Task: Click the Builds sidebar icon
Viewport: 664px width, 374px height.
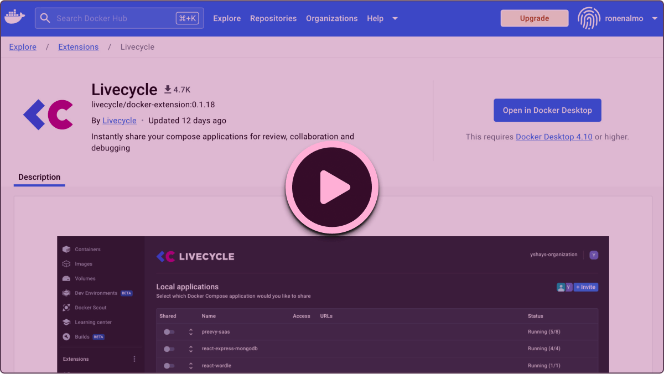Action: click(x=66, y=336)
